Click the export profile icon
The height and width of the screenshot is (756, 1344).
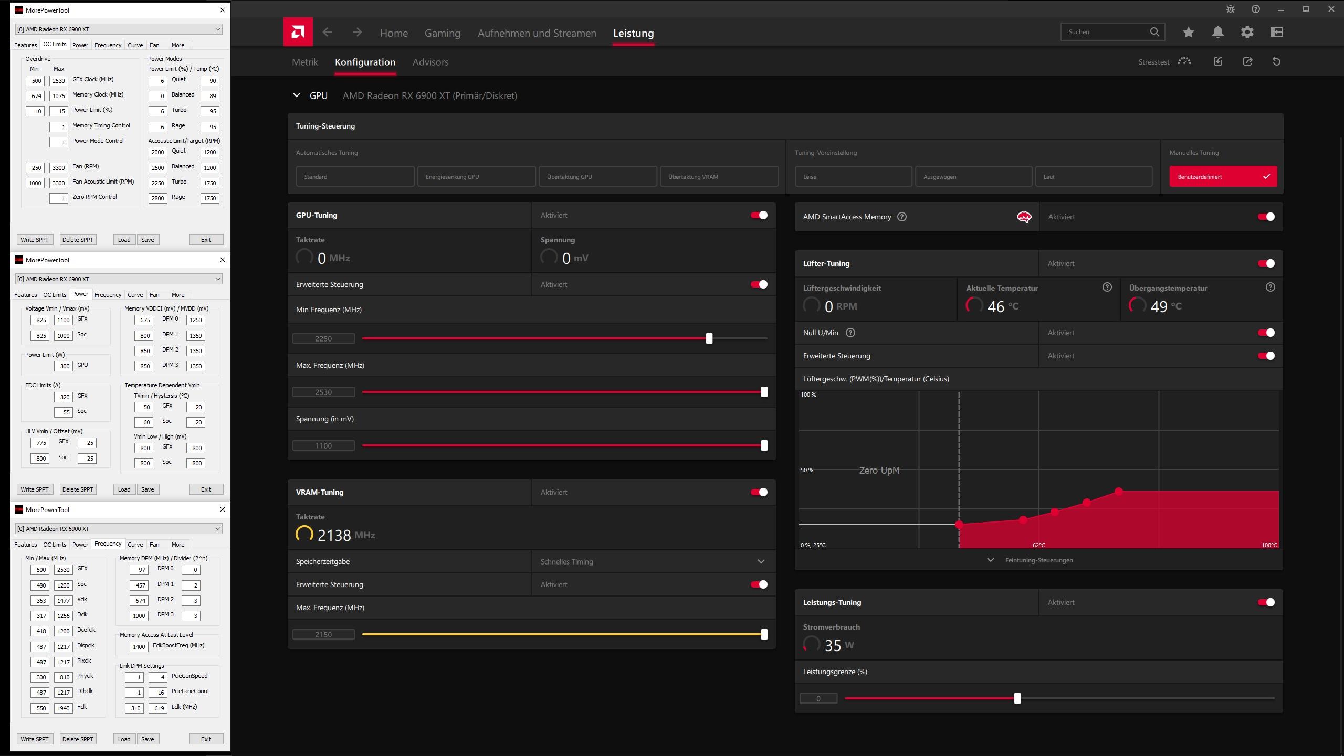[1248, 61]
